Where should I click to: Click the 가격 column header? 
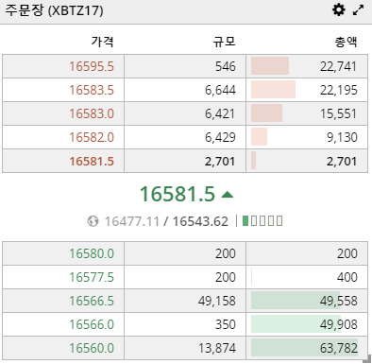(x=103, y=42)
